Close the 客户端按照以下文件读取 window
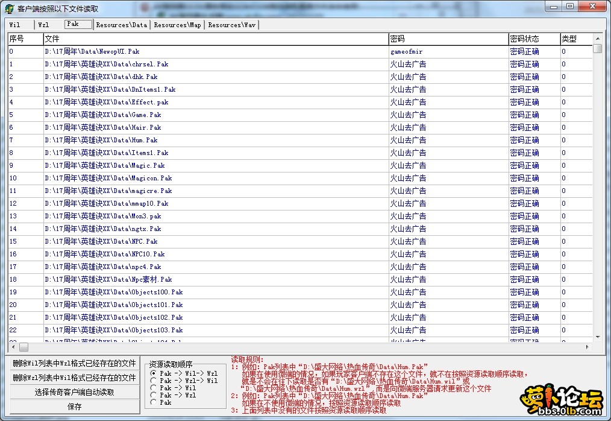Image resolution: width=611 pixels, height=421 pixels. pyautogui.click(x=593, y=7)
